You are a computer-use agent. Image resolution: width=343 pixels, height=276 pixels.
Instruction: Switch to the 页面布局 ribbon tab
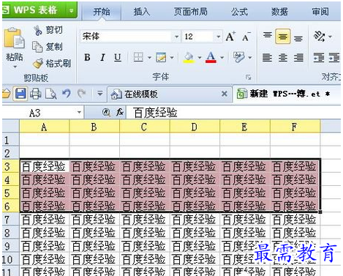191,12
